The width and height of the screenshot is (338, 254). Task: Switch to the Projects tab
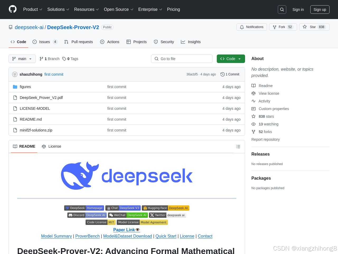coord(137,42)
